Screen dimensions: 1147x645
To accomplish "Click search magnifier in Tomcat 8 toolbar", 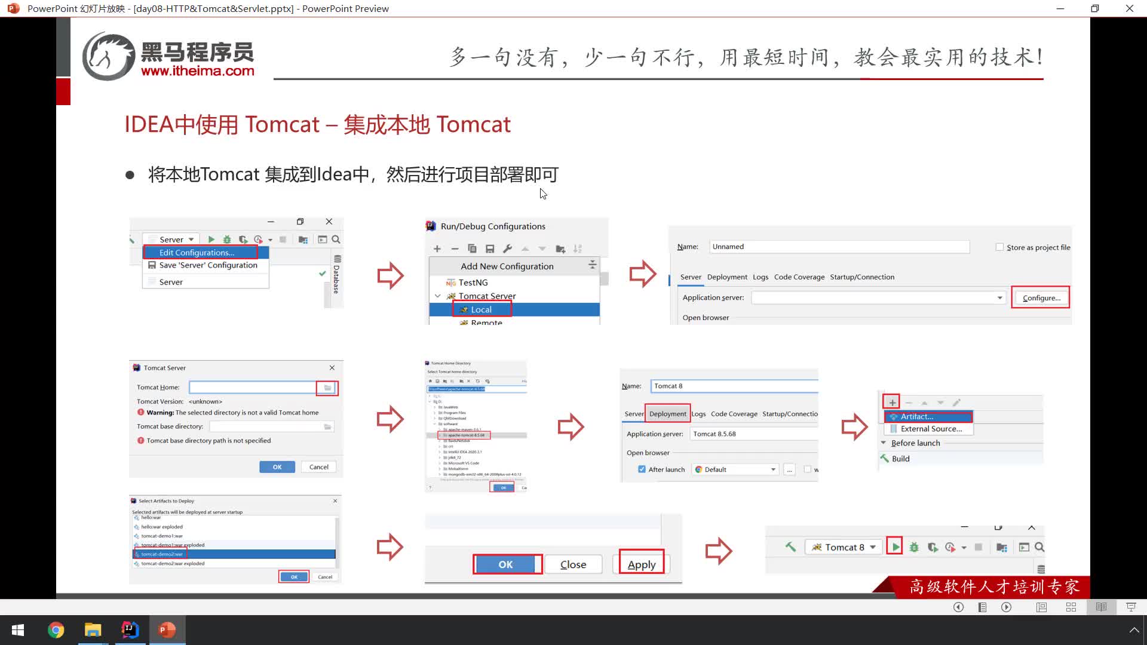I will pos(1039,547).
